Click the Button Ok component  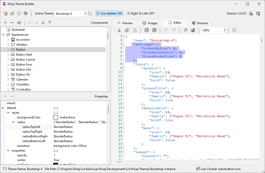coord(23,75)
